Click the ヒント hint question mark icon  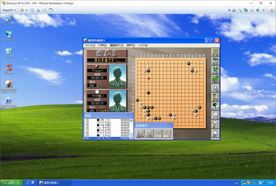point(215,106)
